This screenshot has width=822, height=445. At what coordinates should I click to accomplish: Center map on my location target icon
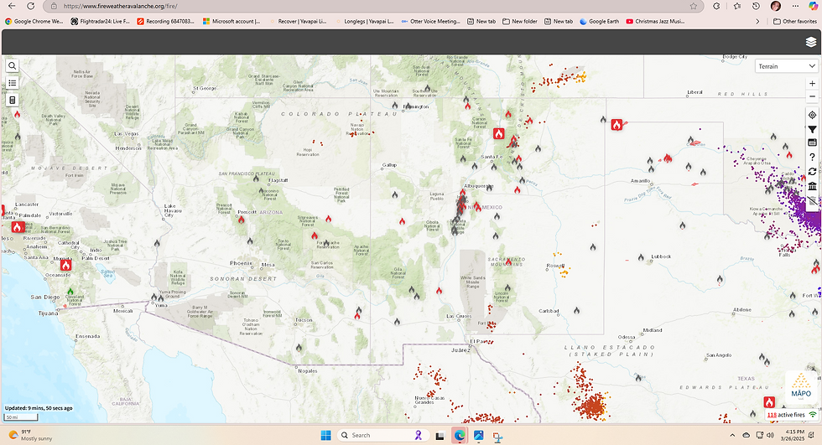(812, 115)
